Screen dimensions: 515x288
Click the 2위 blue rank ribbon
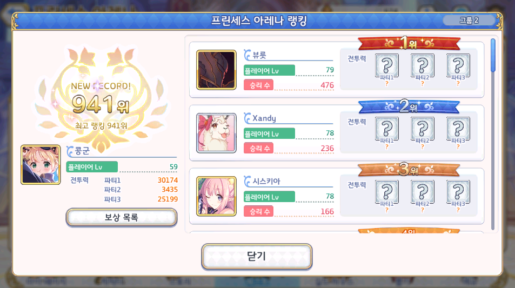coord(409,106)
